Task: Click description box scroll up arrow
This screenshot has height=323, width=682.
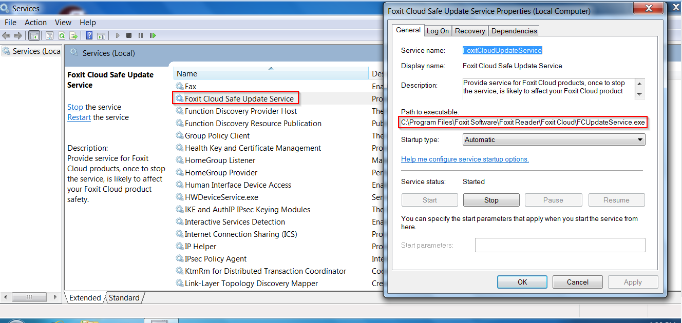Action: (639, 84)
